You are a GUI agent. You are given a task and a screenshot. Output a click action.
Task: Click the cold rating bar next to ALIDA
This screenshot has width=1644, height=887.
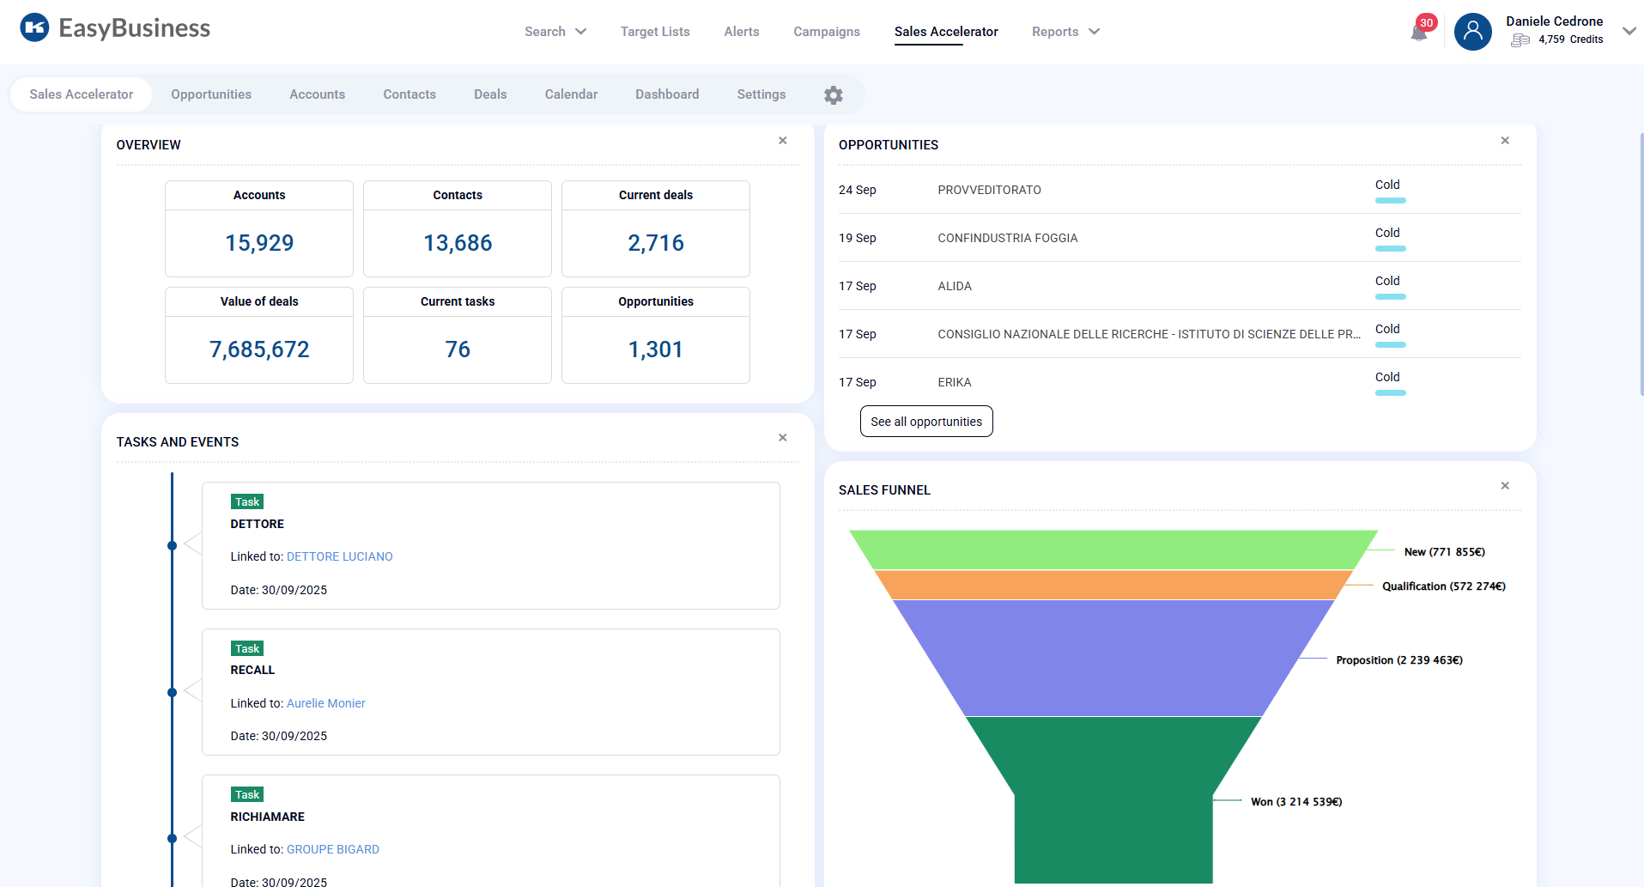pyautogui.click(x=1391, y=296)
